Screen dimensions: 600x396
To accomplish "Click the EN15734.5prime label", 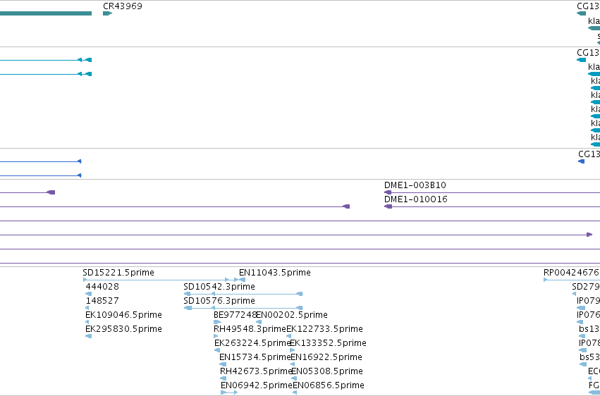I will tap(255, 357).
